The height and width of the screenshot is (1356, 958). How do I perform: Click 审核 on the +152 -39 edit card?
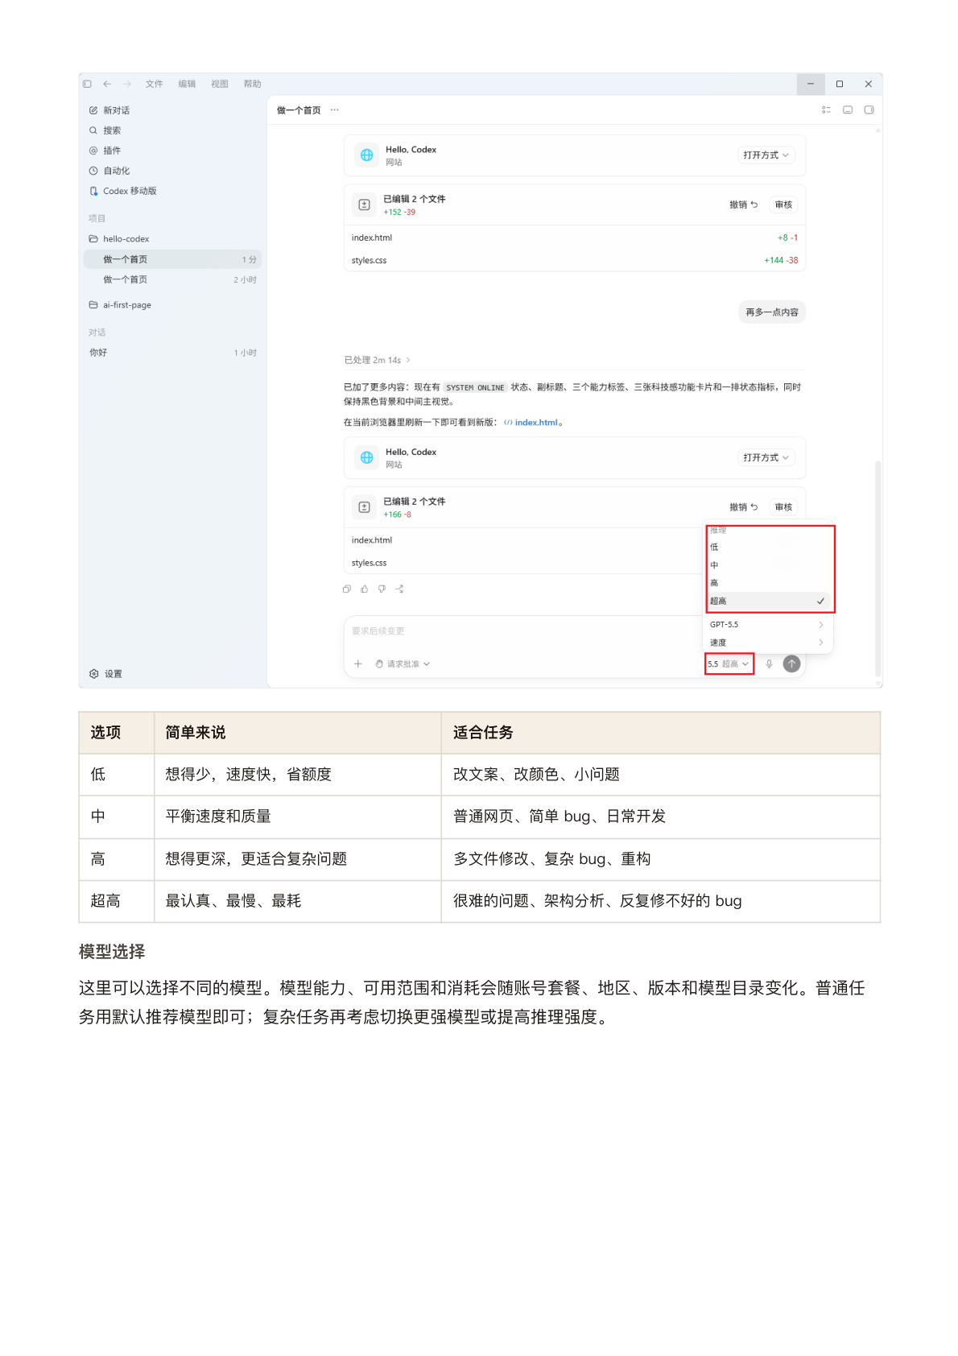coord(783,205)
